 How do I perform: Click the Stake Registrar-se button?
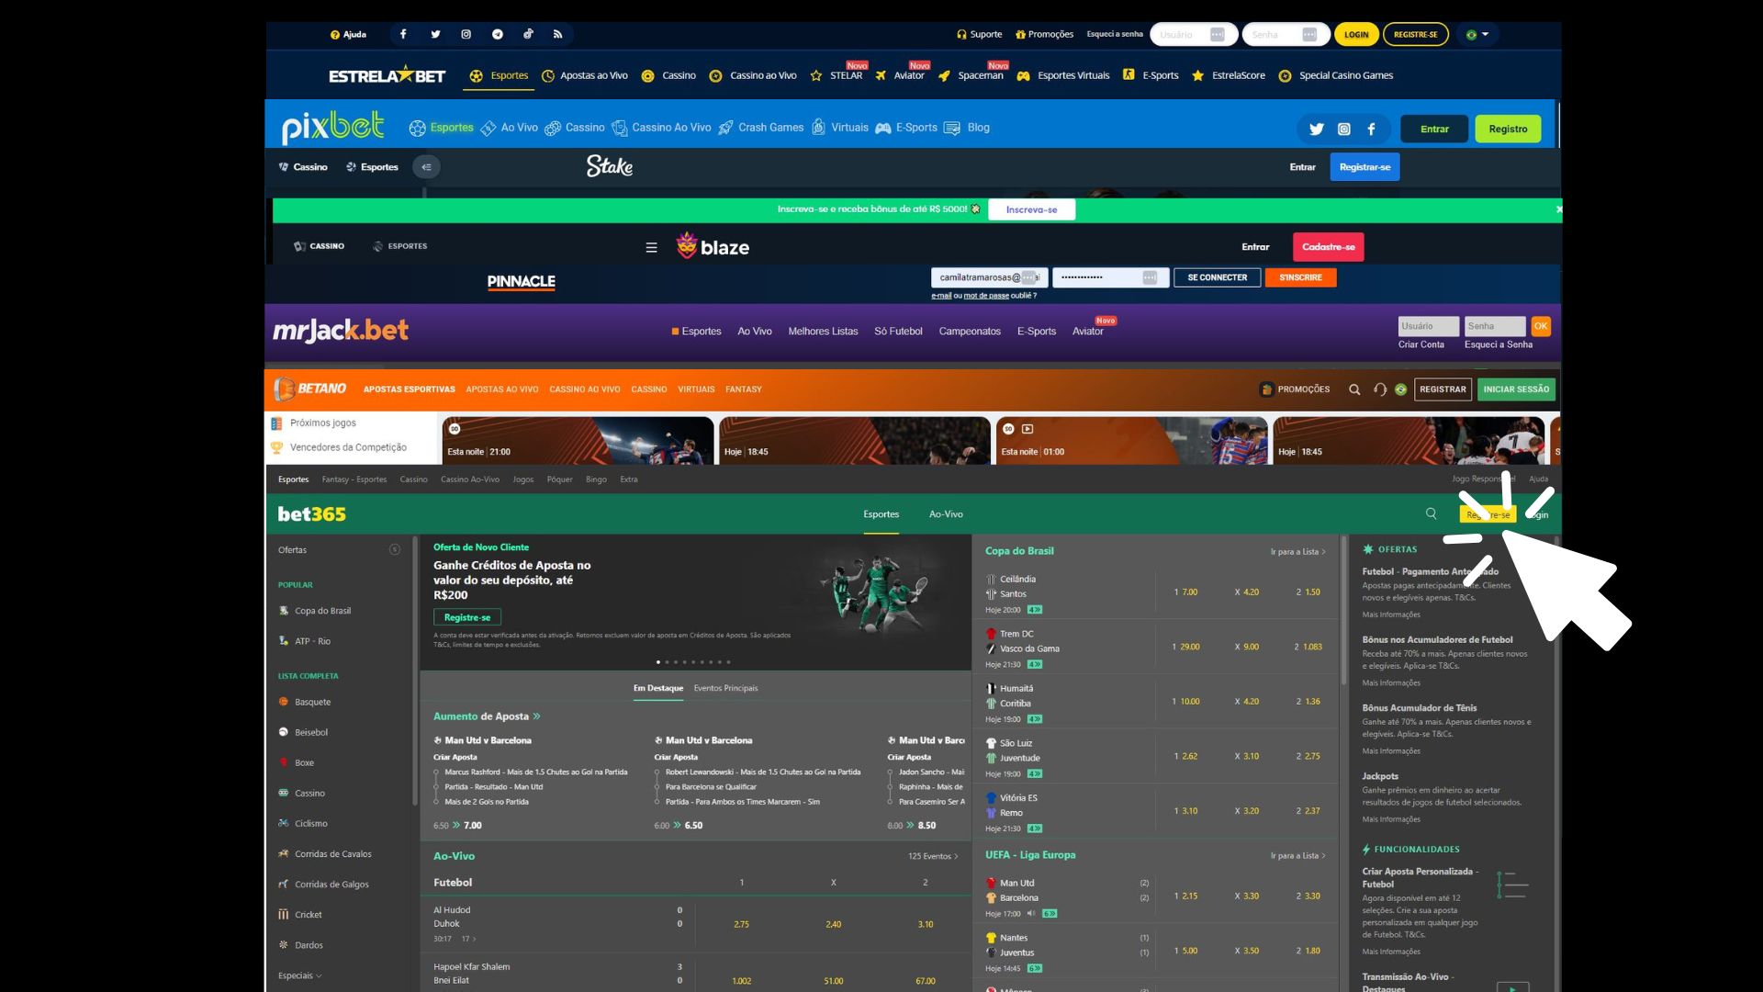pos(1364,167)
